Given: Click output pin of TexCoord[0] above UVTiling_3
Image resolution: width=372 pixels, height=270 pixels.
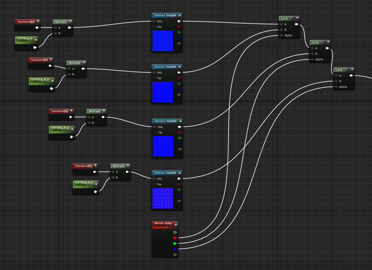Looking at the screenshot, I should click(37, 28).
